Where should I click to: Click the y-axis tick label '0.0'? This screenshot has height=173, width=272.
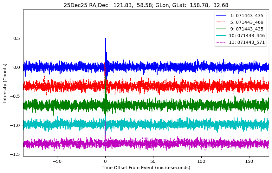coord(17,67)
